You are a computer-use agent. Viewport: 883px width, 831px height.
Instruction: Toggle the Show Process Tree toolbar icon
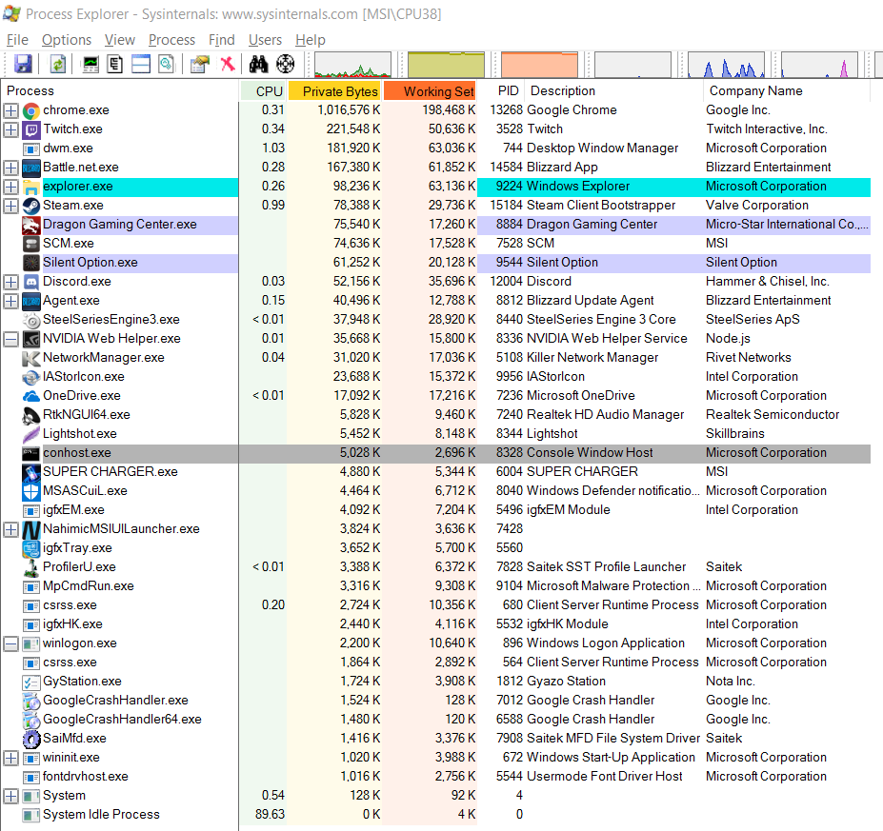pos(115,64)
